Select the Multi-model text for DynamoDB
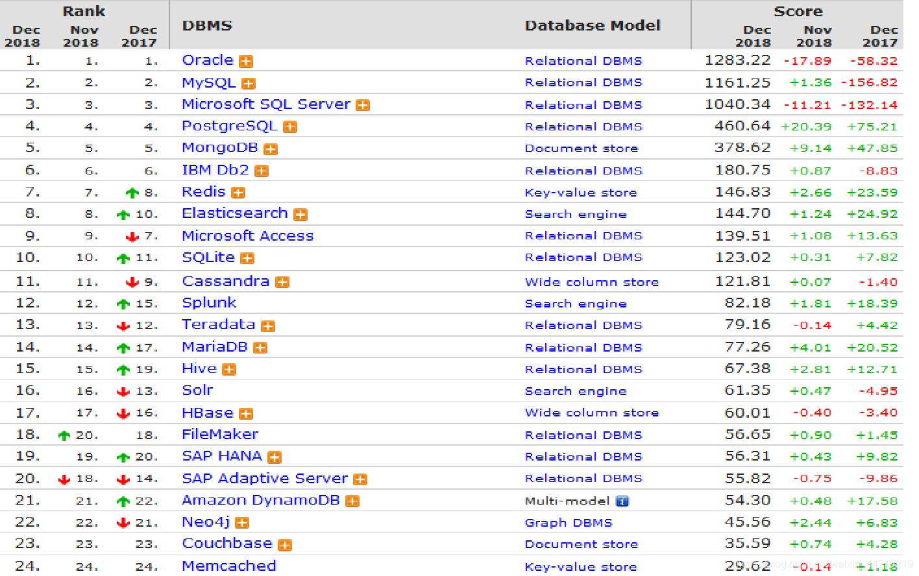Viewport: 919px width, 576px height. (567, 501)
